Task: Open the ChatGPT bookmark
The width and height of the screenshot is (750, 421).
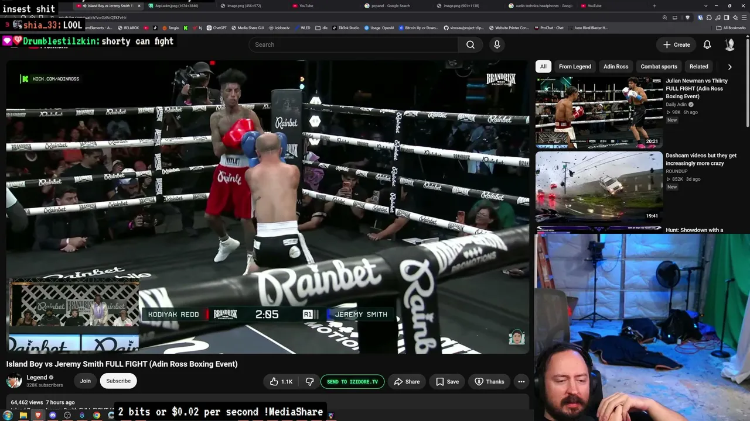Action: [x=216, y=27]
